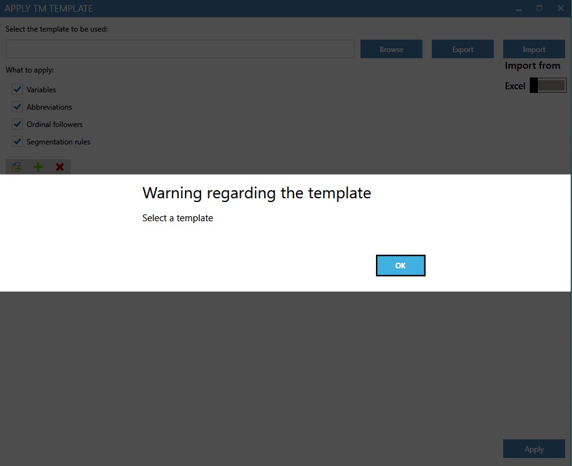
Task: Click the 'Select the template to be used:' label
Action: tap(56, 29)
